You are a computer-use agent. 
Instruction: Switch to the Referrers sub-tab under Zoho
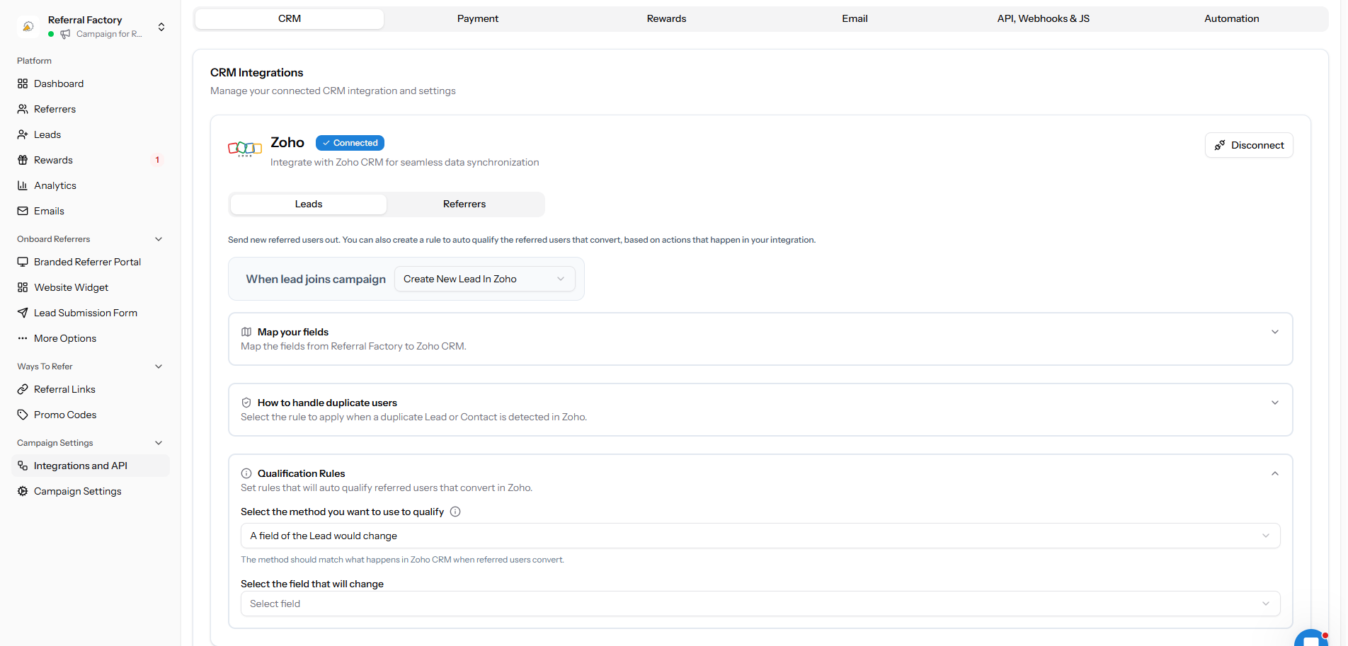(x=464, y=204)
